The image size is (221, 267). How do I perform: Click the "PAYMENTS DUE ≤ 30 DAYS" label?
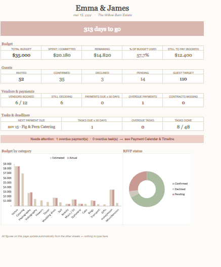click(x=102, y=97)
